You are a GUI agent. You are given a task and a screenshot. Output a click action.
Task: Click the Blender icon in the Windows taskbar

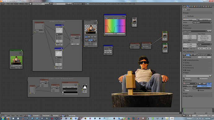172,118
